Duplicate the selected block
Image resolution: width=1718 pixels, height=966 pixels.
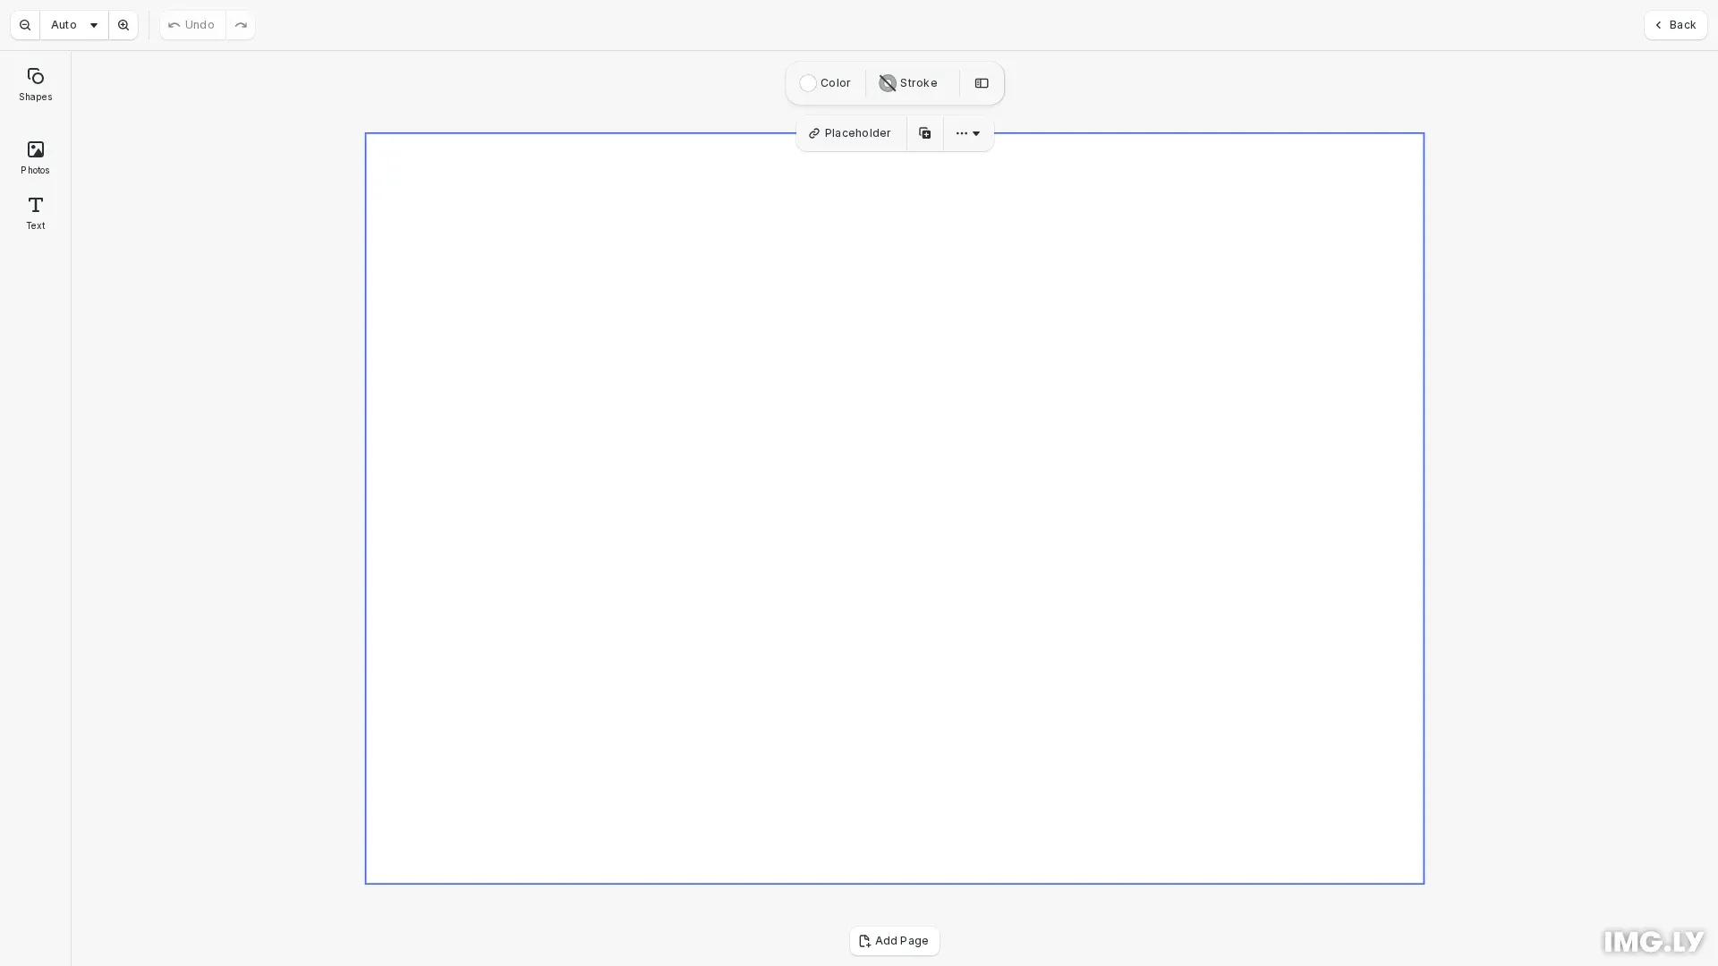924,132
